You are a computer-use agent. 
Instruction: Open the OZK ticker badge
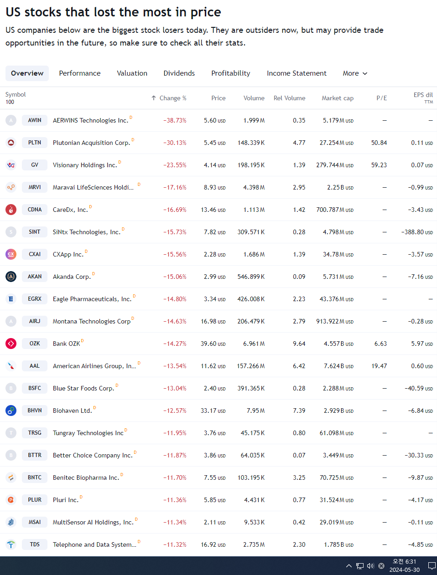tap(35, 344)
